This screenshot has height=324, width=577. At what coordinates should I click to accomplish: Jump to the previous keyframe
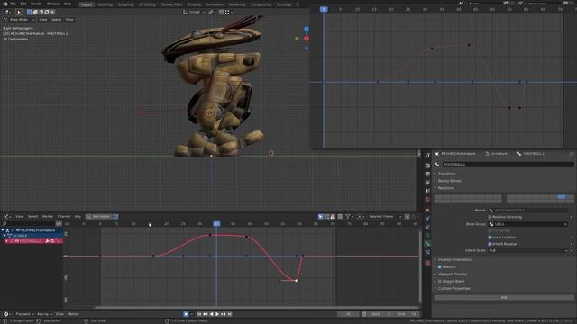[x=206, y=314]
